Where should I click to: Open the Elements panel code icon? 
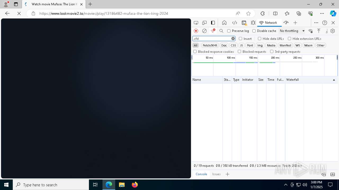tap(234, 23)
